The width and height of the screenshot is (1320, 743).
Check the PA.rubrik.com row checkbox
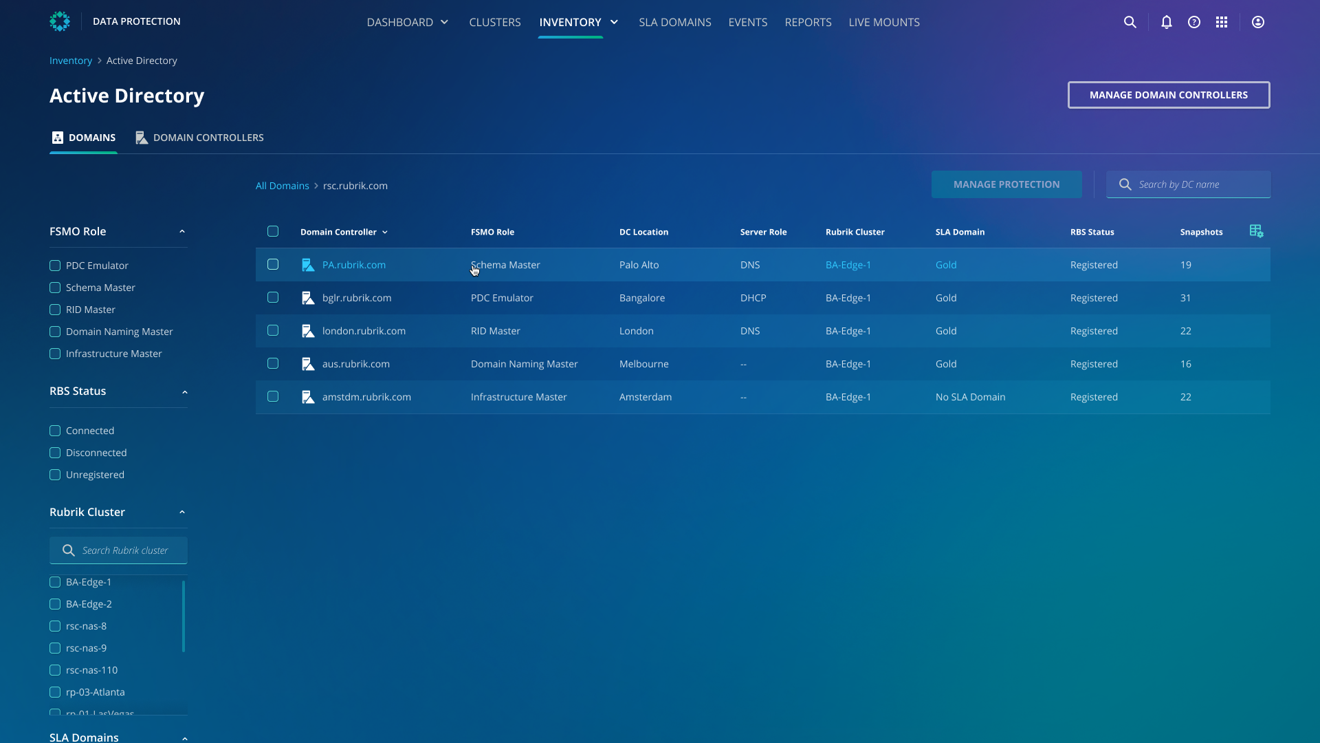pos(273,264)
